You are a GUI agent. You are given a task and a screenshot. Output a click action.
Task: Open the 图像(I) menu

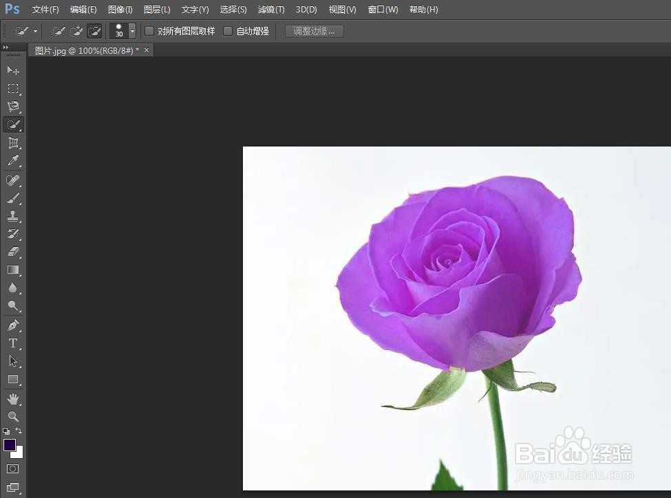click(x=120, y=10)
